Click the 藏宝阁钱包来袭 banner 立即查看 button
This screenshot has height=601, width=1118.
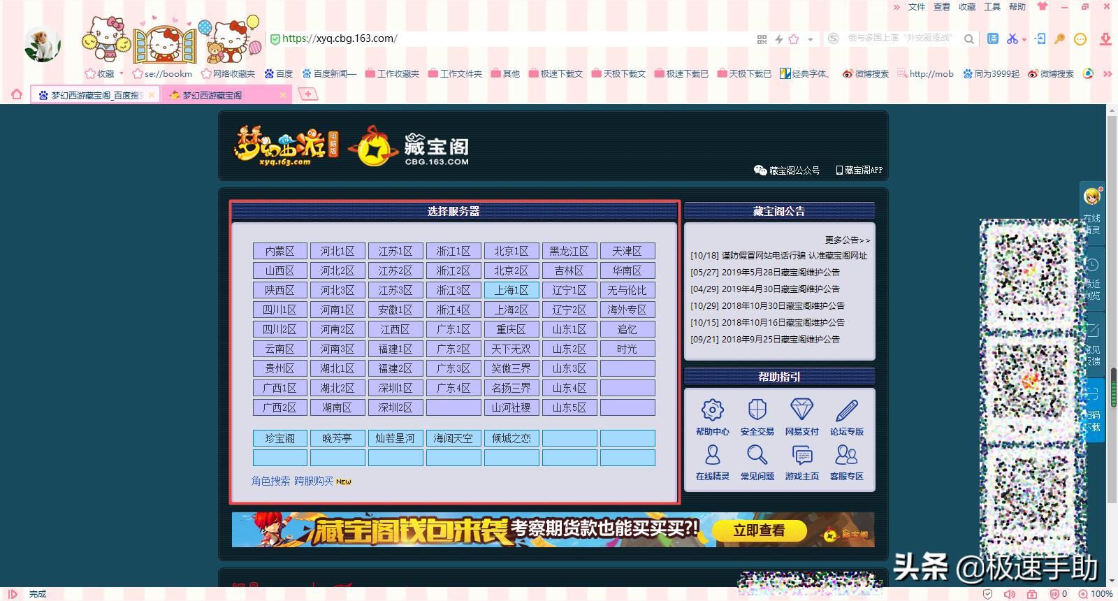click(759, 530)
